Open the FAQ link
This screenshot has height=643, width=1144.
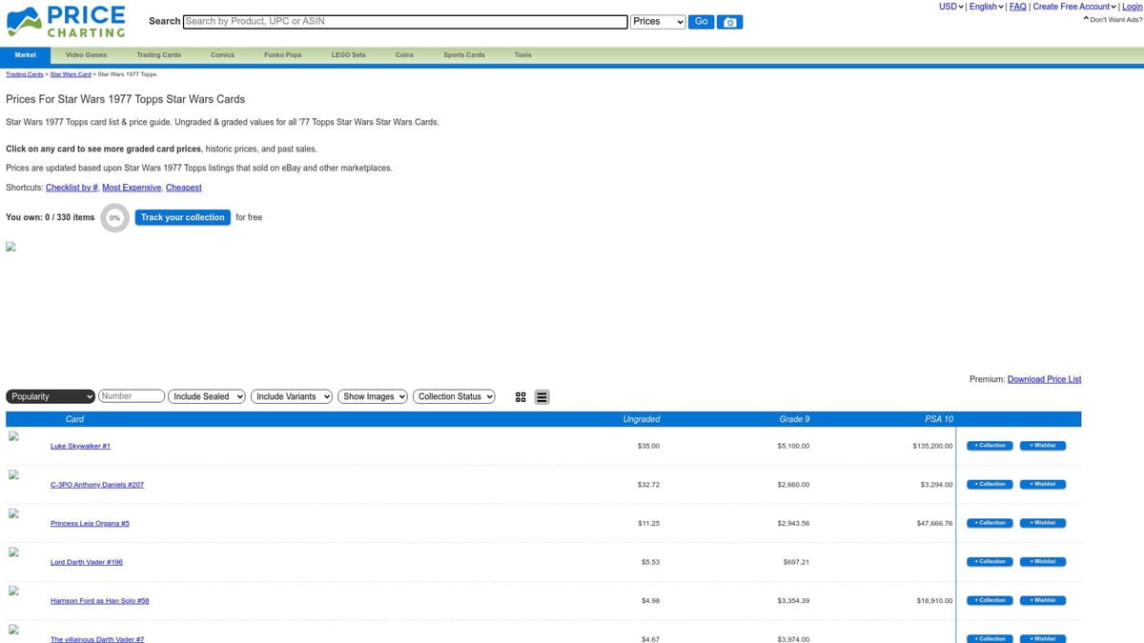[1018, 7]
